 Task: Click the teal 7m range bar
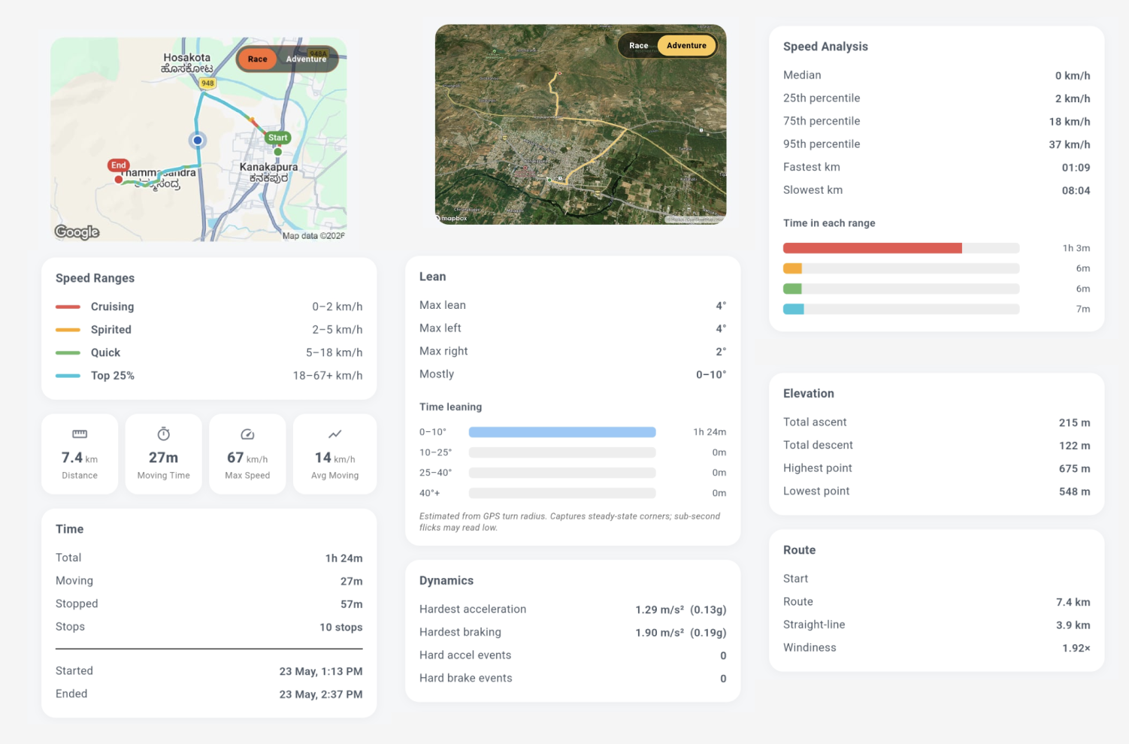pyautogui.click(x=794, y=309)
